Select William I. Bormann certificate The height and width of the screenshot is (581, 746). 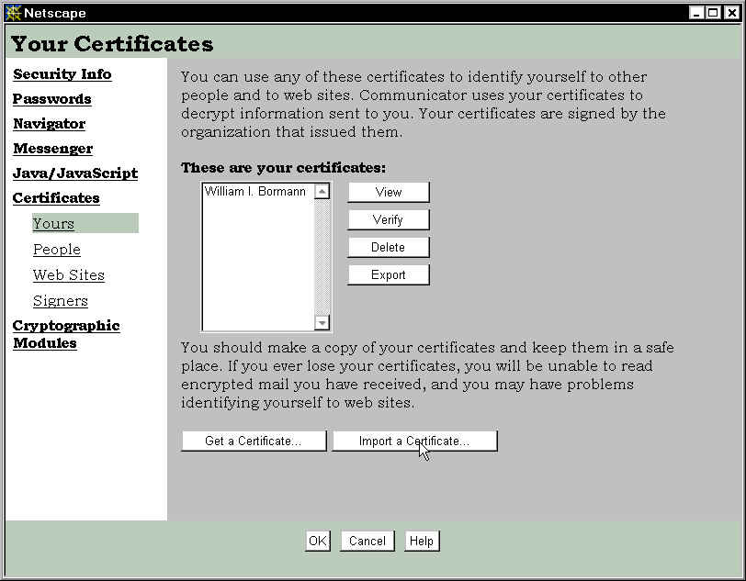[x=254, y=192]
